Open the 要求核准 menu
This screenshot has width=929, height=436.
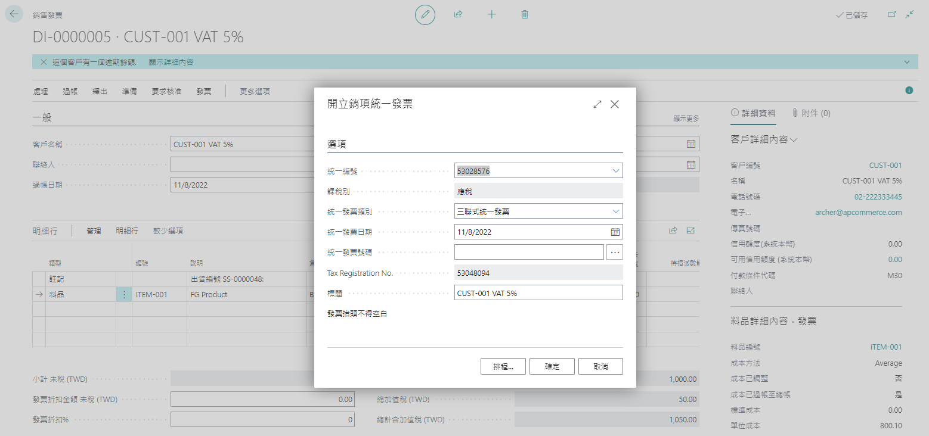point(166,91)
